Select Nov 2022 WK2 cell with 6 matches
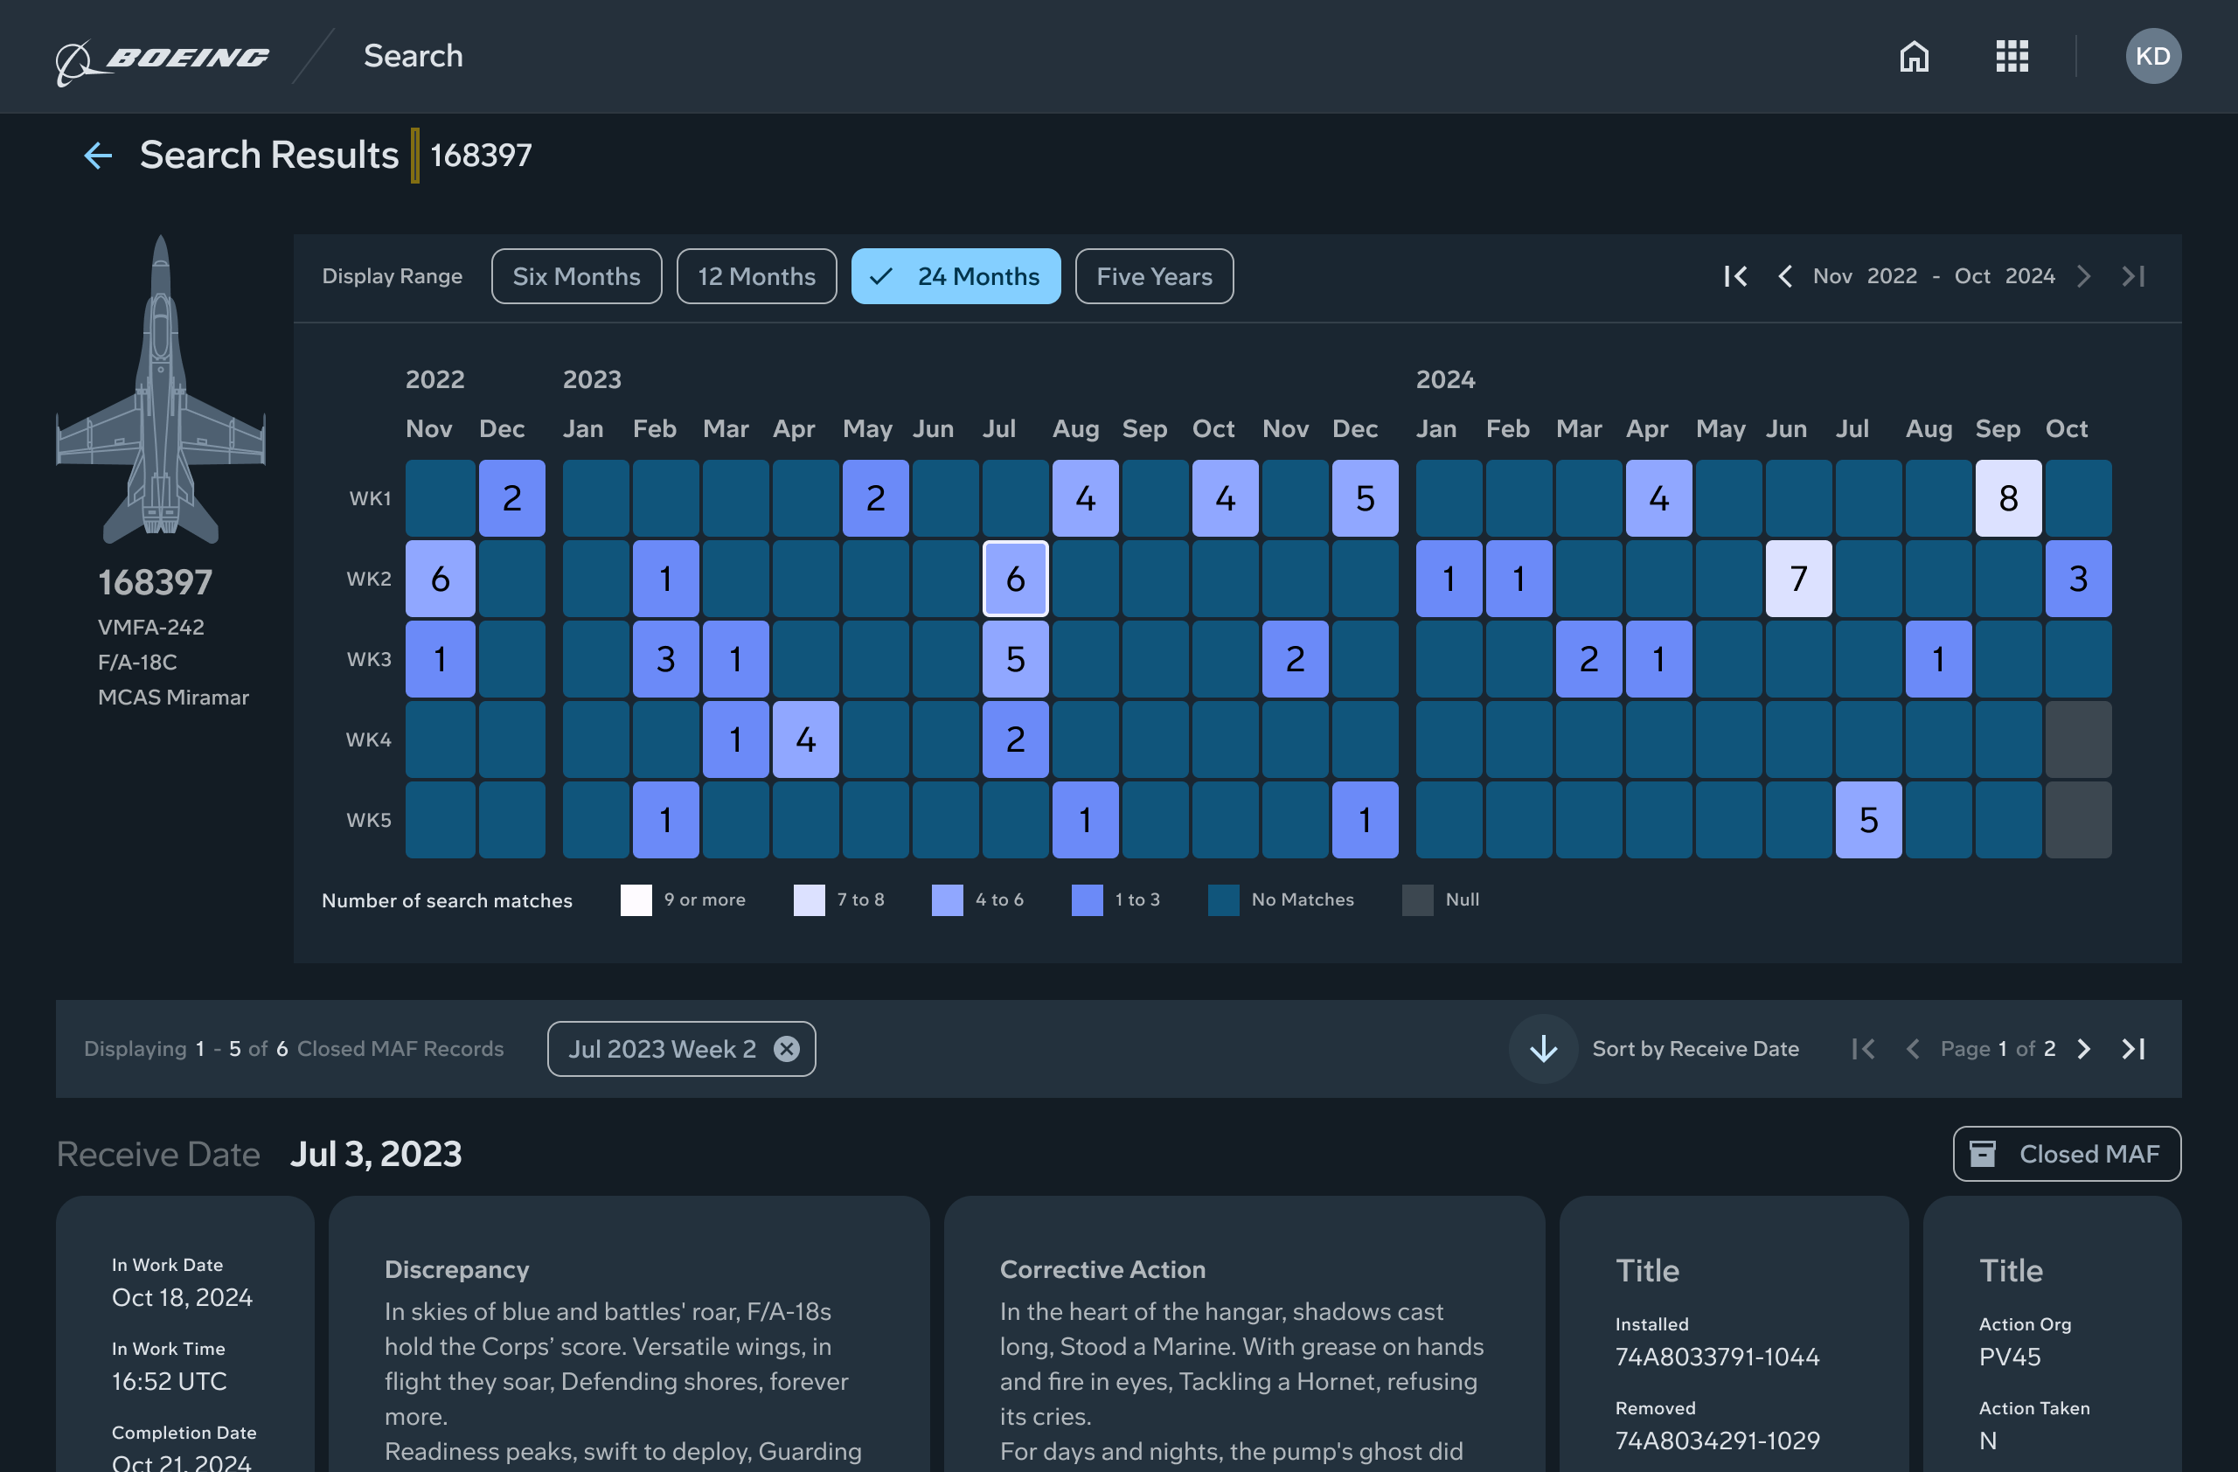 click(439, 579)
